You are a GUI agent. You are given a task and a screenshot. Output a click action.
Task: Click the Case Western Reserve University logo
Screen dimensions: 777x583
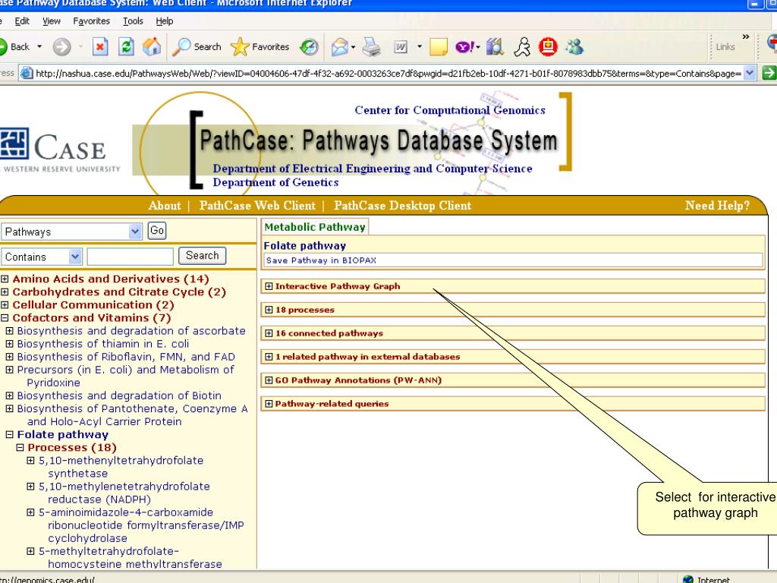pos(59,150)
